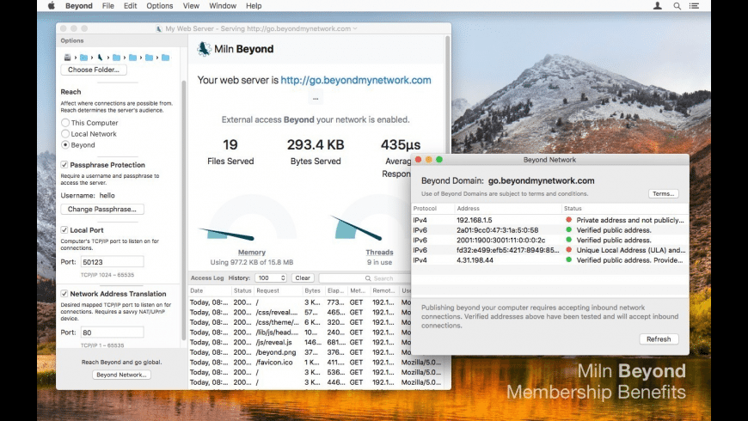
Task: Click red status dot for 192.168.1.5
Action: pos(568,220)
